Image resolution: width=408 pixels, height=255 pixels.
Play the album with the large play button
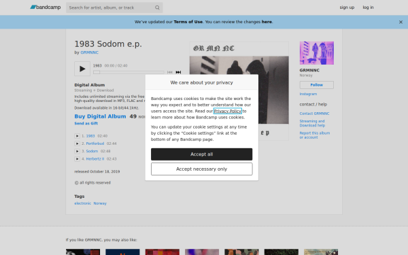82,69
